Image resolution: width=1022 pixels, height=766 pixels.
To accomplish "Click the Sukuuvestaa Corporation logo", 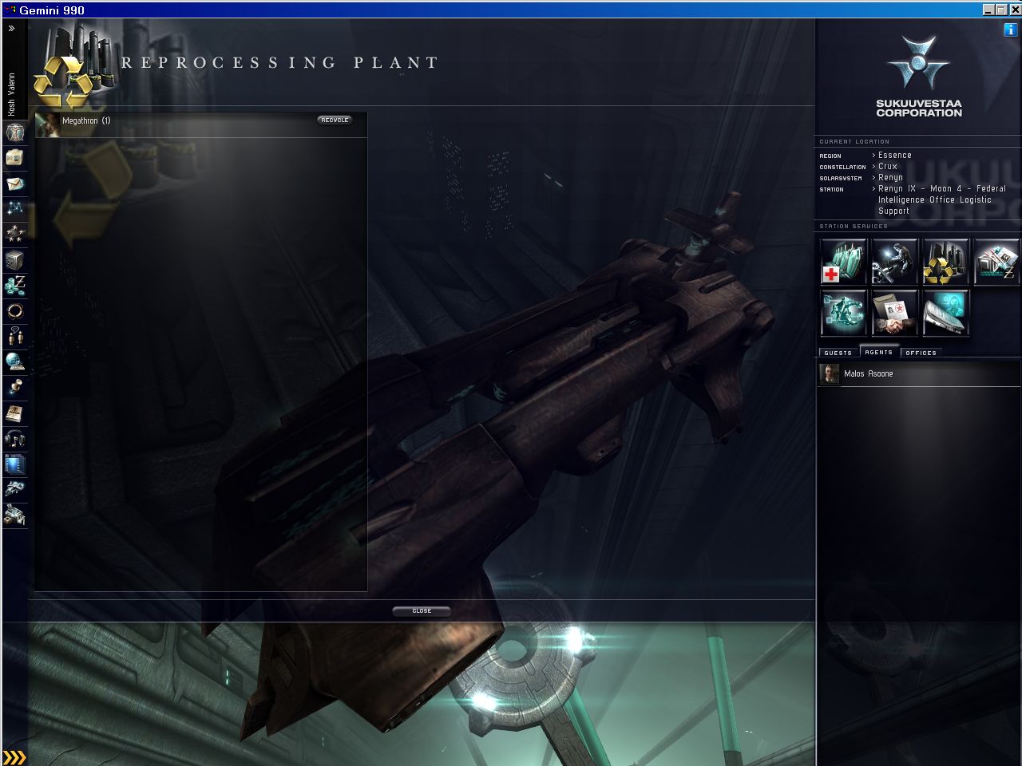I will click(918, 76).
